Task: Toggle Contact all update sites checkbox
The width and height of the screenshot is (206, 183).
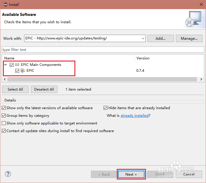Action: pyautogui.click(x=4, y=131)
